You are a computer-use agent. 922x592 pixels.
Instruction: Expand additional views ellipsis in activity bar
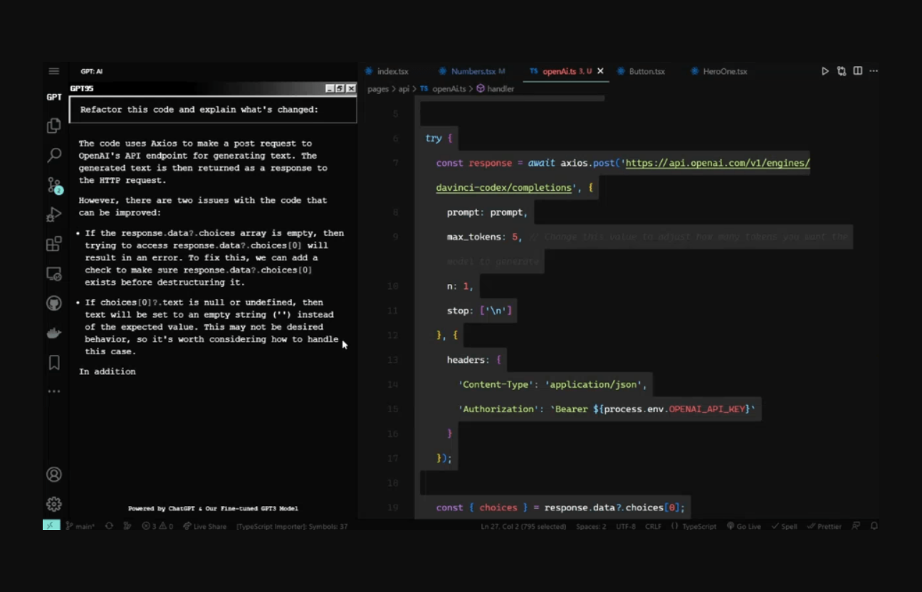coord(54,391)
